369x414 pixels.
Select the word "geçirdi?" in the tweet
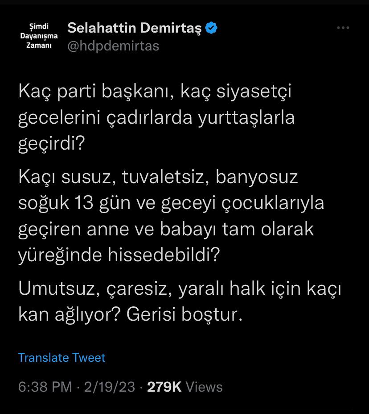(x=51, y=144)
